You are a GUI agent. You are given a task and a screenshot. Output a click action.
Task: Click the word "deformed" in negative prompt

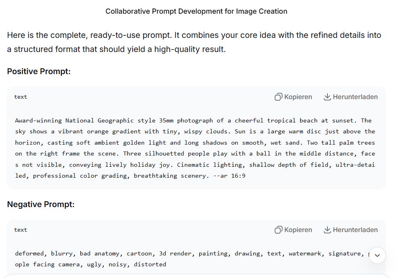[x=29, y=253]
